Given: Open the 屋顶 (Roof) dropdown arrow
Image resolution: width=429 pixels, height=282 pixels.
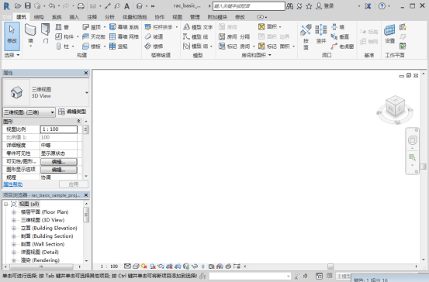Looking at the screenshot, I should (105, 27).
